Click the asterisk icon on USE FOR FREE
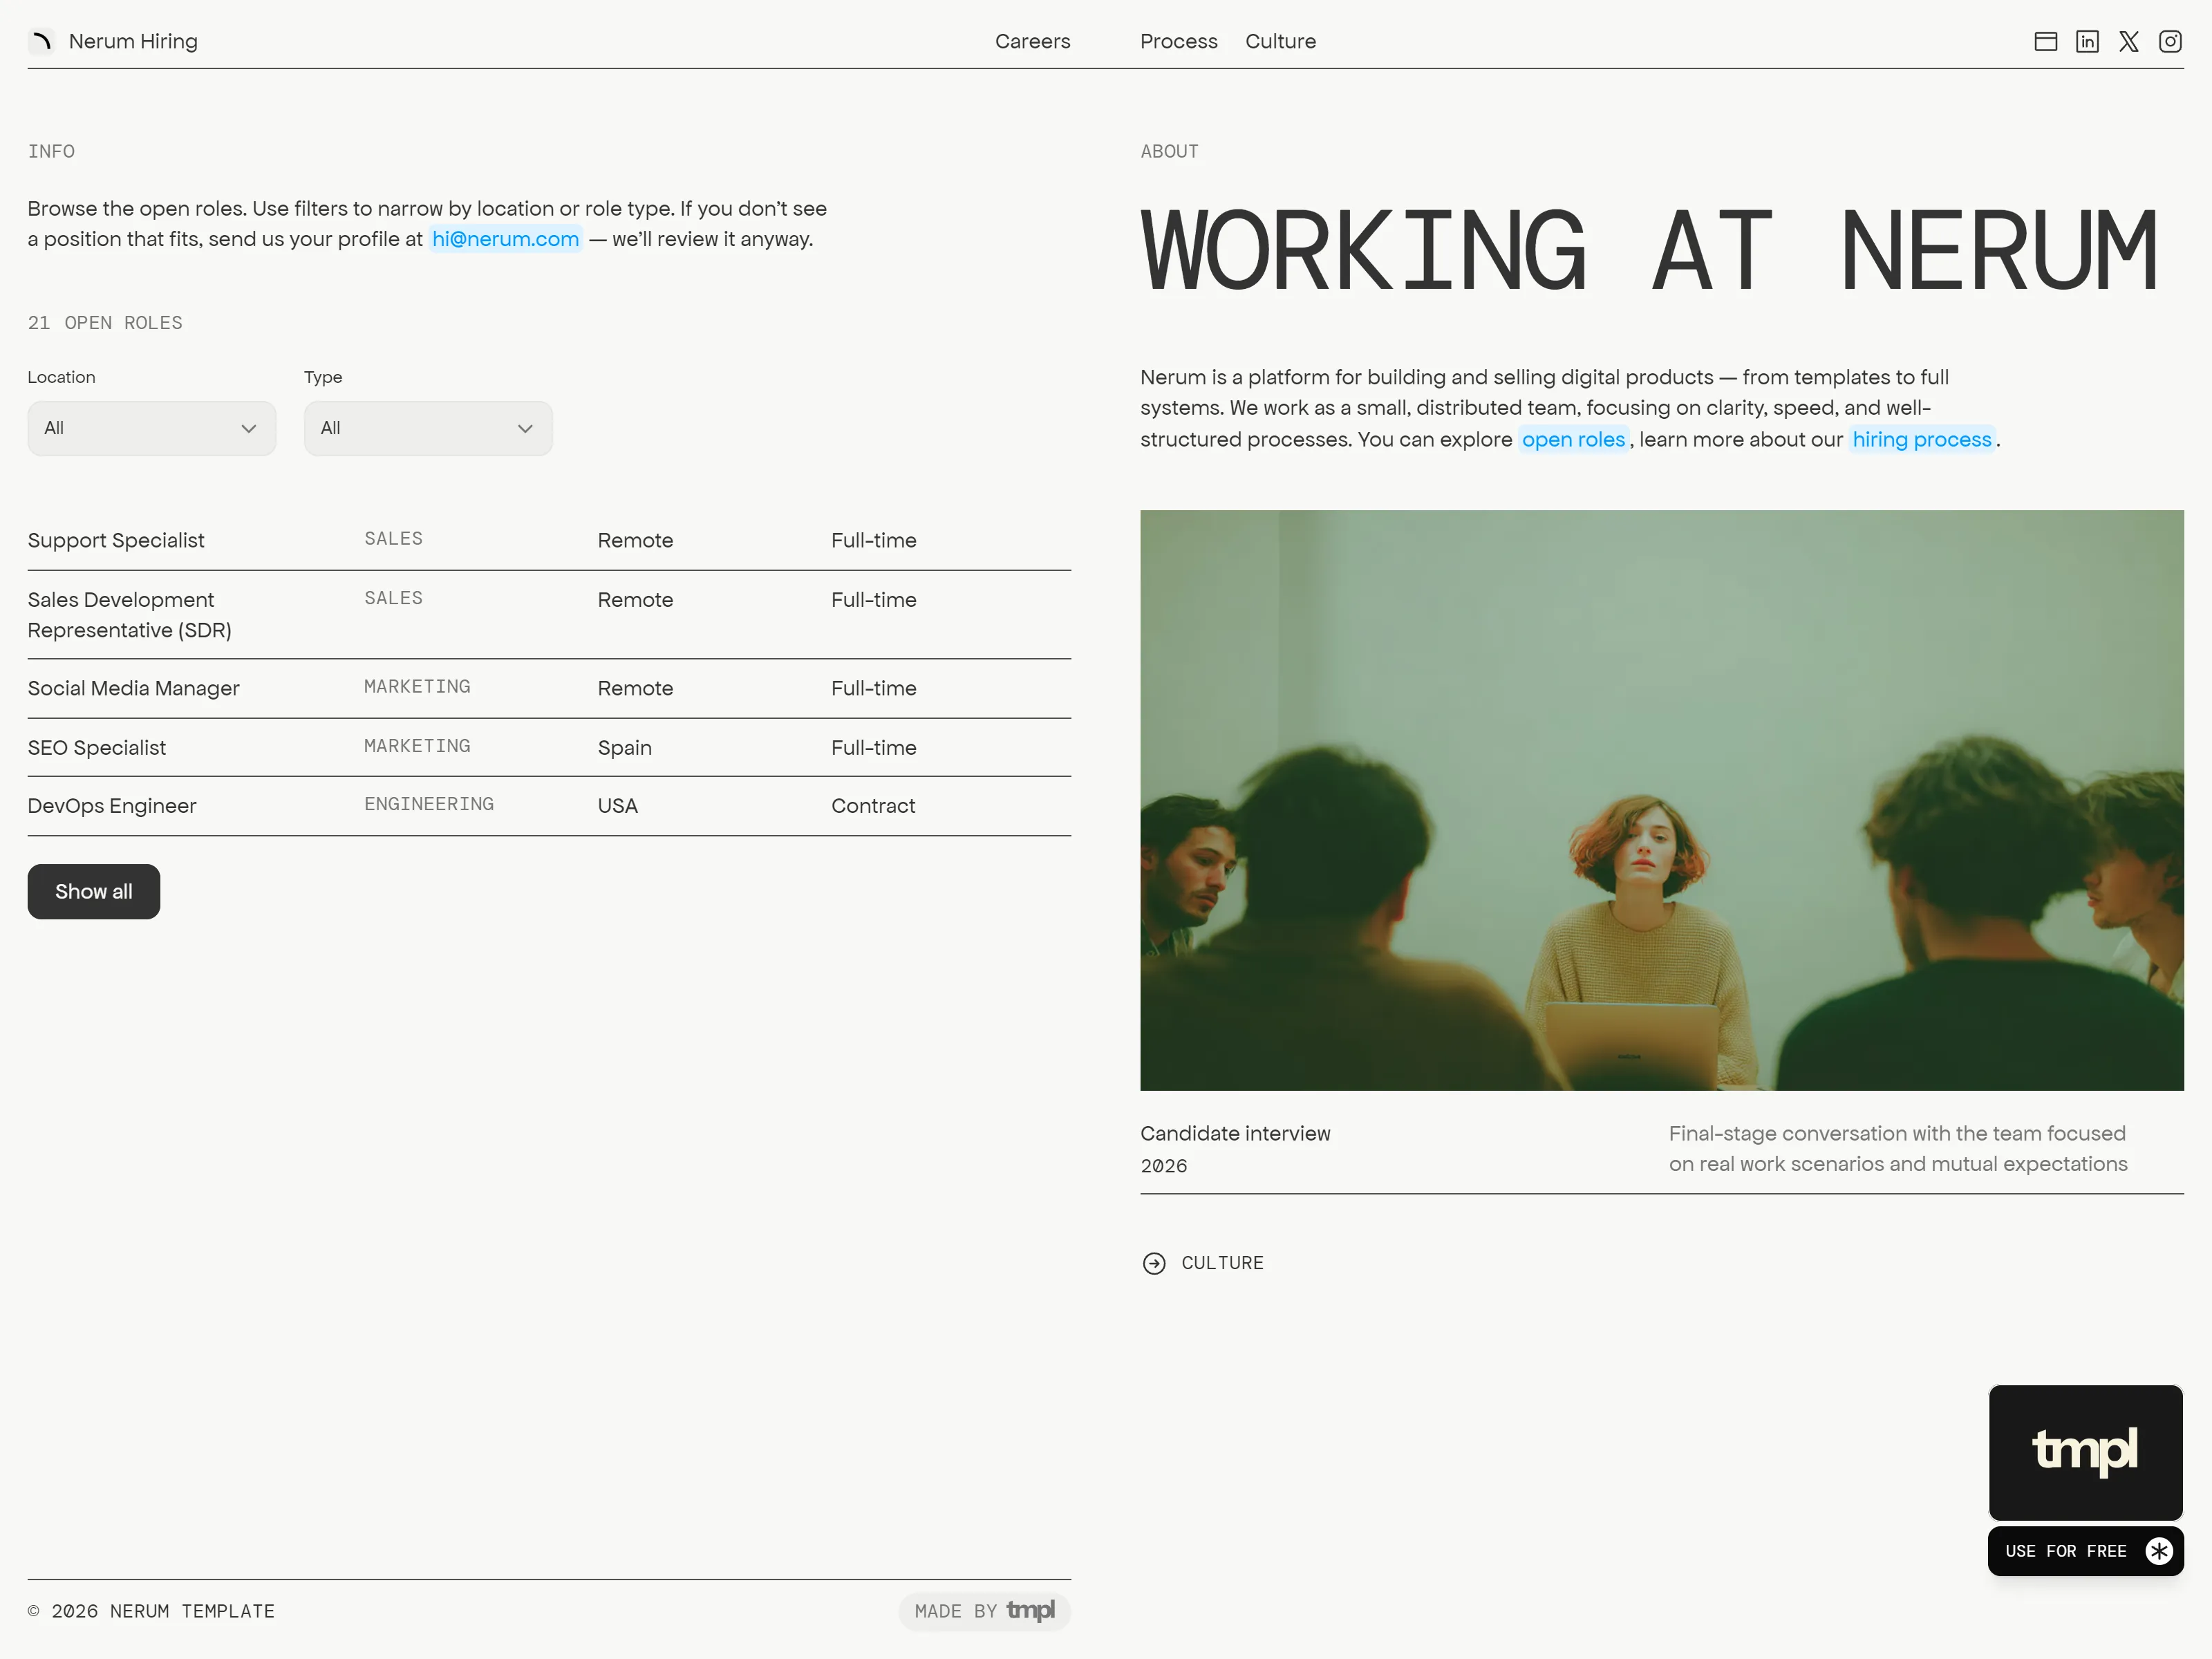This screenshot has height=1659, width=2212. point(2159,1551)
